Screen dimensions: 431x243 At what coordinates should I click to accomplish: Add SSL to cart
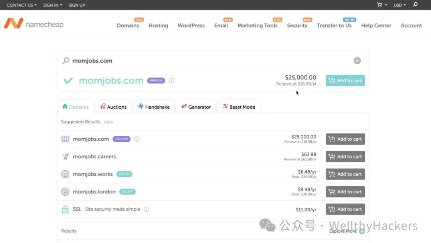click(x=345, y=209)
